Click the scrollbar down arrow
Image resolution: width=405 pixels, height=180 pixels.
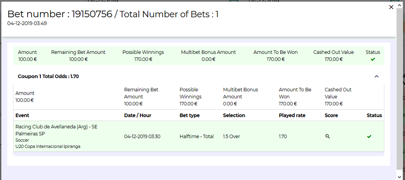tap(400, 177)
